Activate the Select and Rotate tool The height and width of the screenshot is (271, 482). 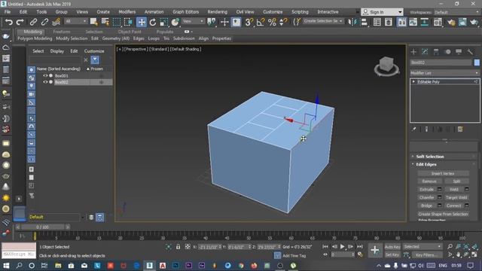[x=153, y=22]
